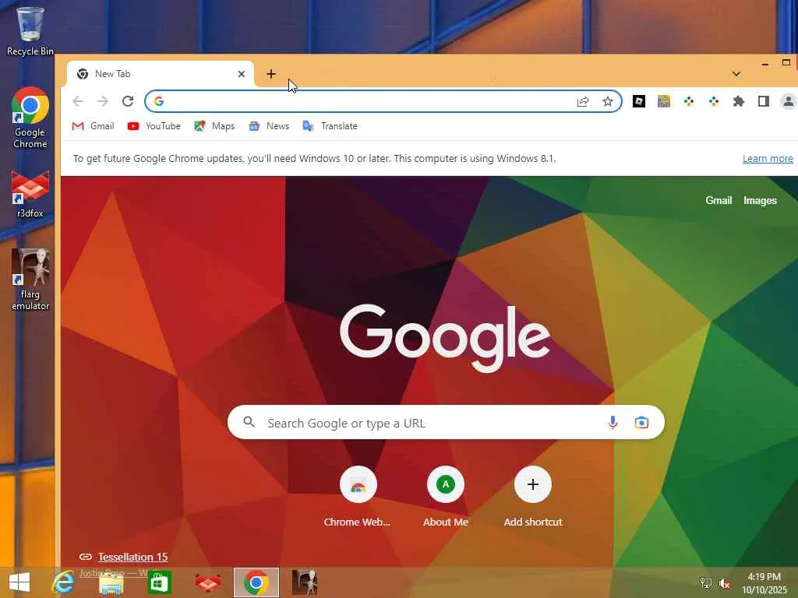
Task: Open the About Me shortcut
Action: (x=445, y=497)
